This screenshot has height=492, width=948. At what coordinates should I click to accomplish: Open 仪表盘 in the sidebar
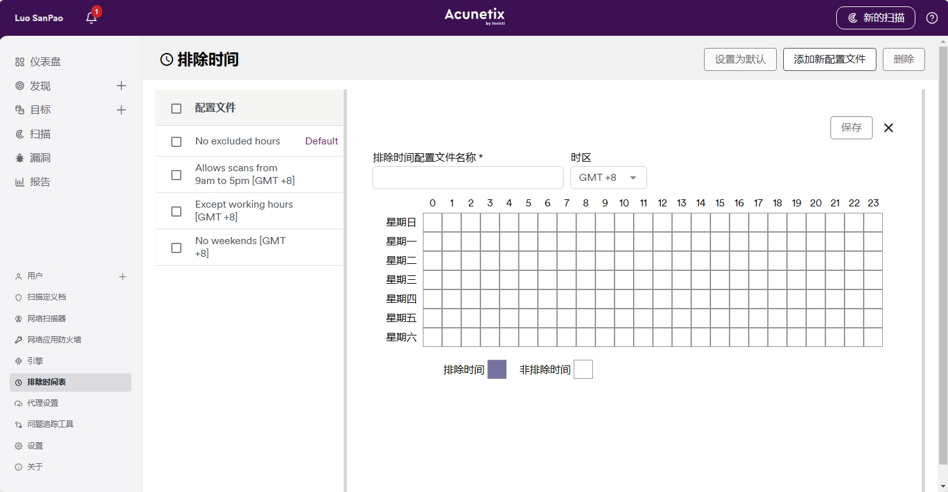coord(45,62)
